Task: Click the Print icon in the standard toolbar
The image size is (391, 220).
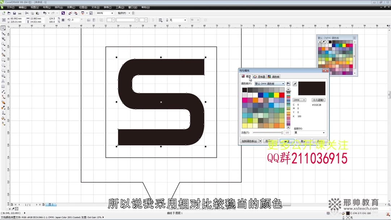Action: pos(20,12)
